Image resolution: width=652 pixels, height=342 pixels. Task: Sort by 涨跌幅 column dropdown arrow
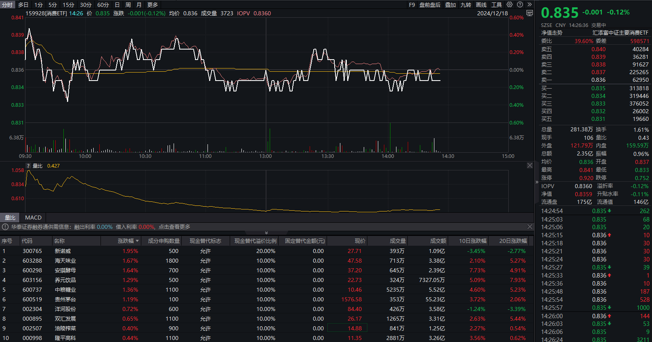pos(137,241)
